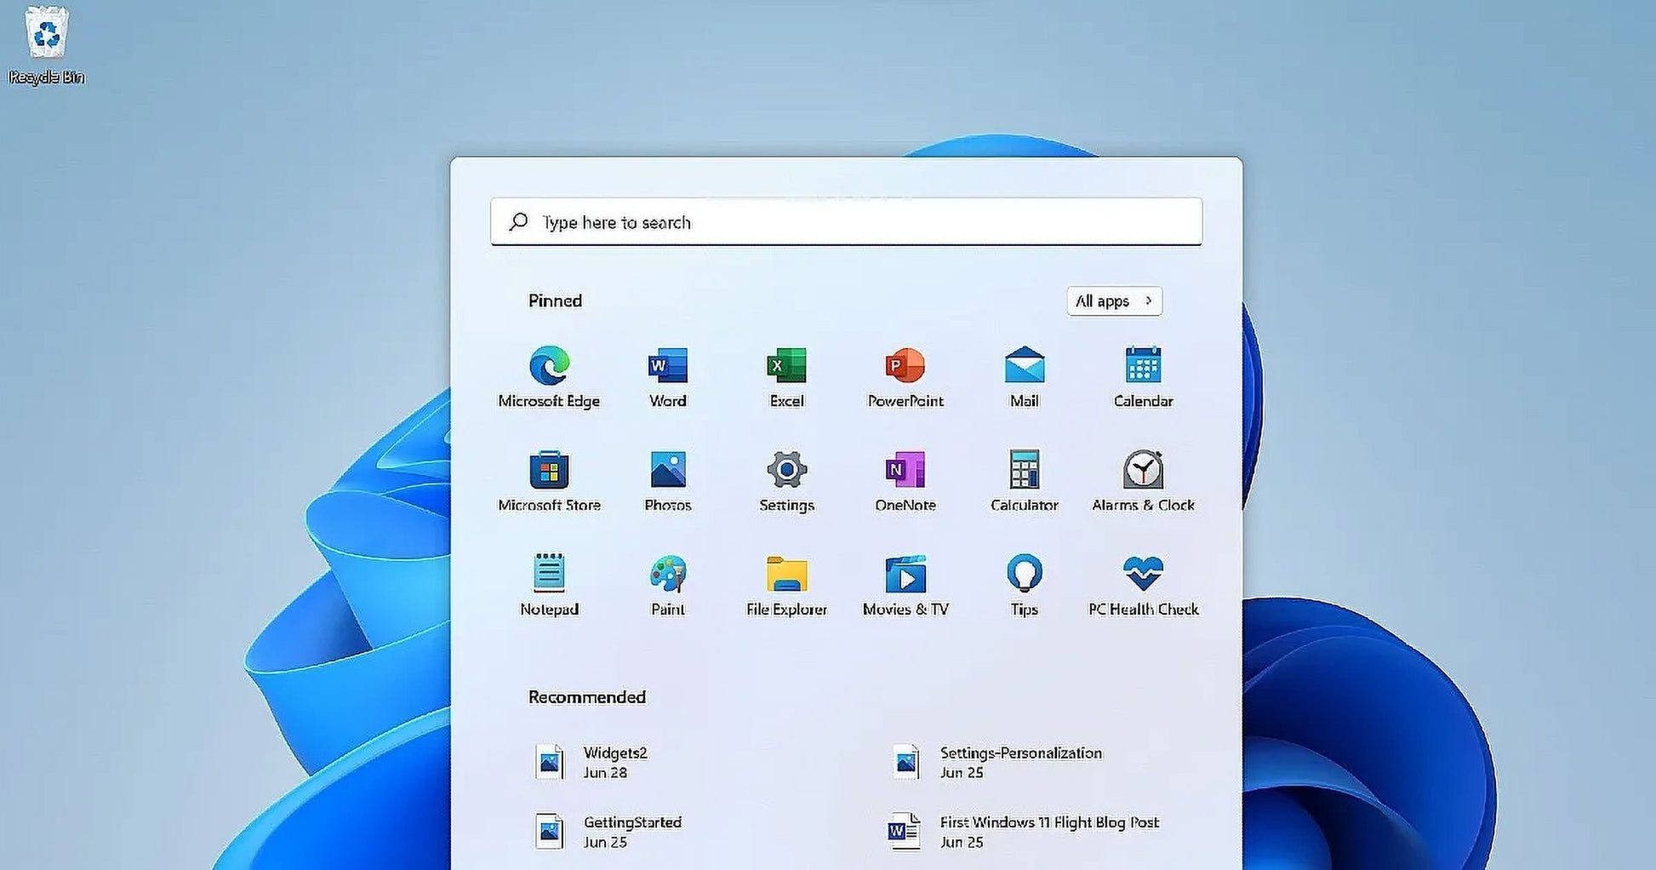The image size is (1656, 870).
Task: Open the Calendar app
Action: point(1143,377)
